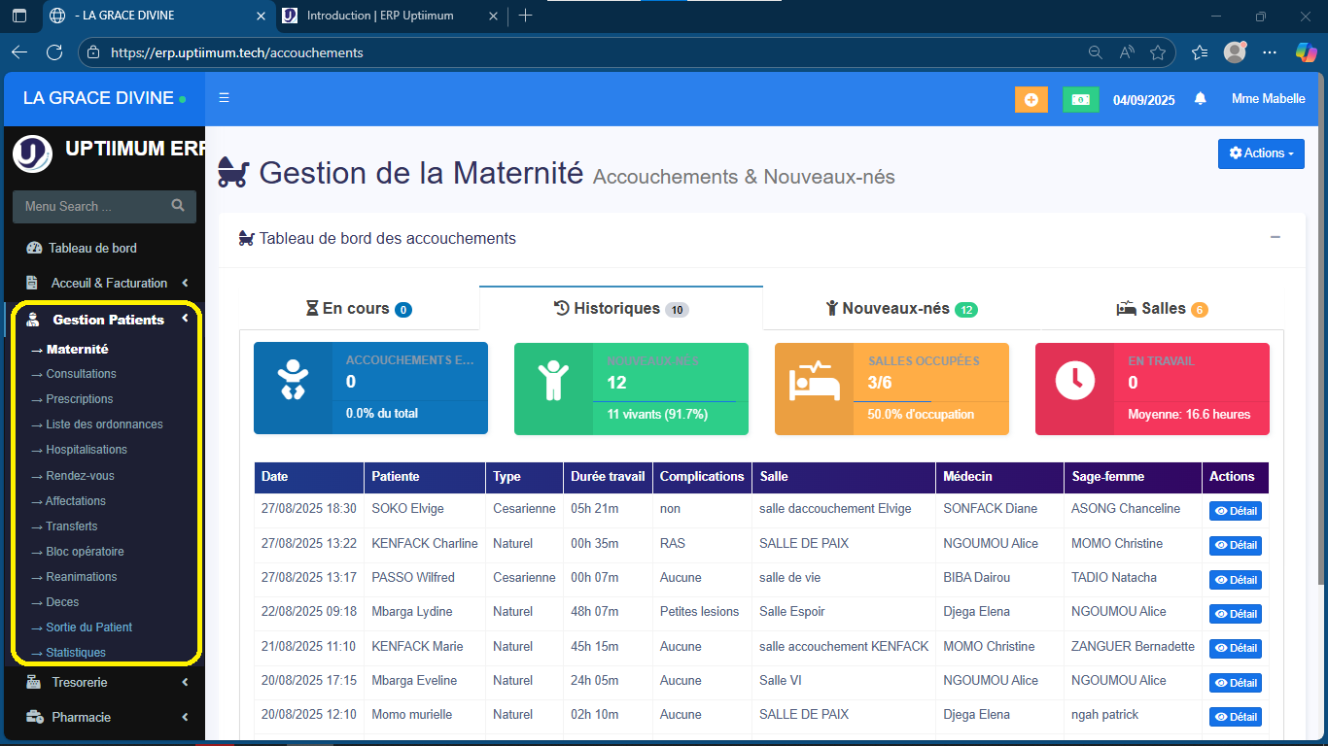Click the zoom out magnifier in address bar
This screenshot has height=746, width=1328.
(1096, 52)
